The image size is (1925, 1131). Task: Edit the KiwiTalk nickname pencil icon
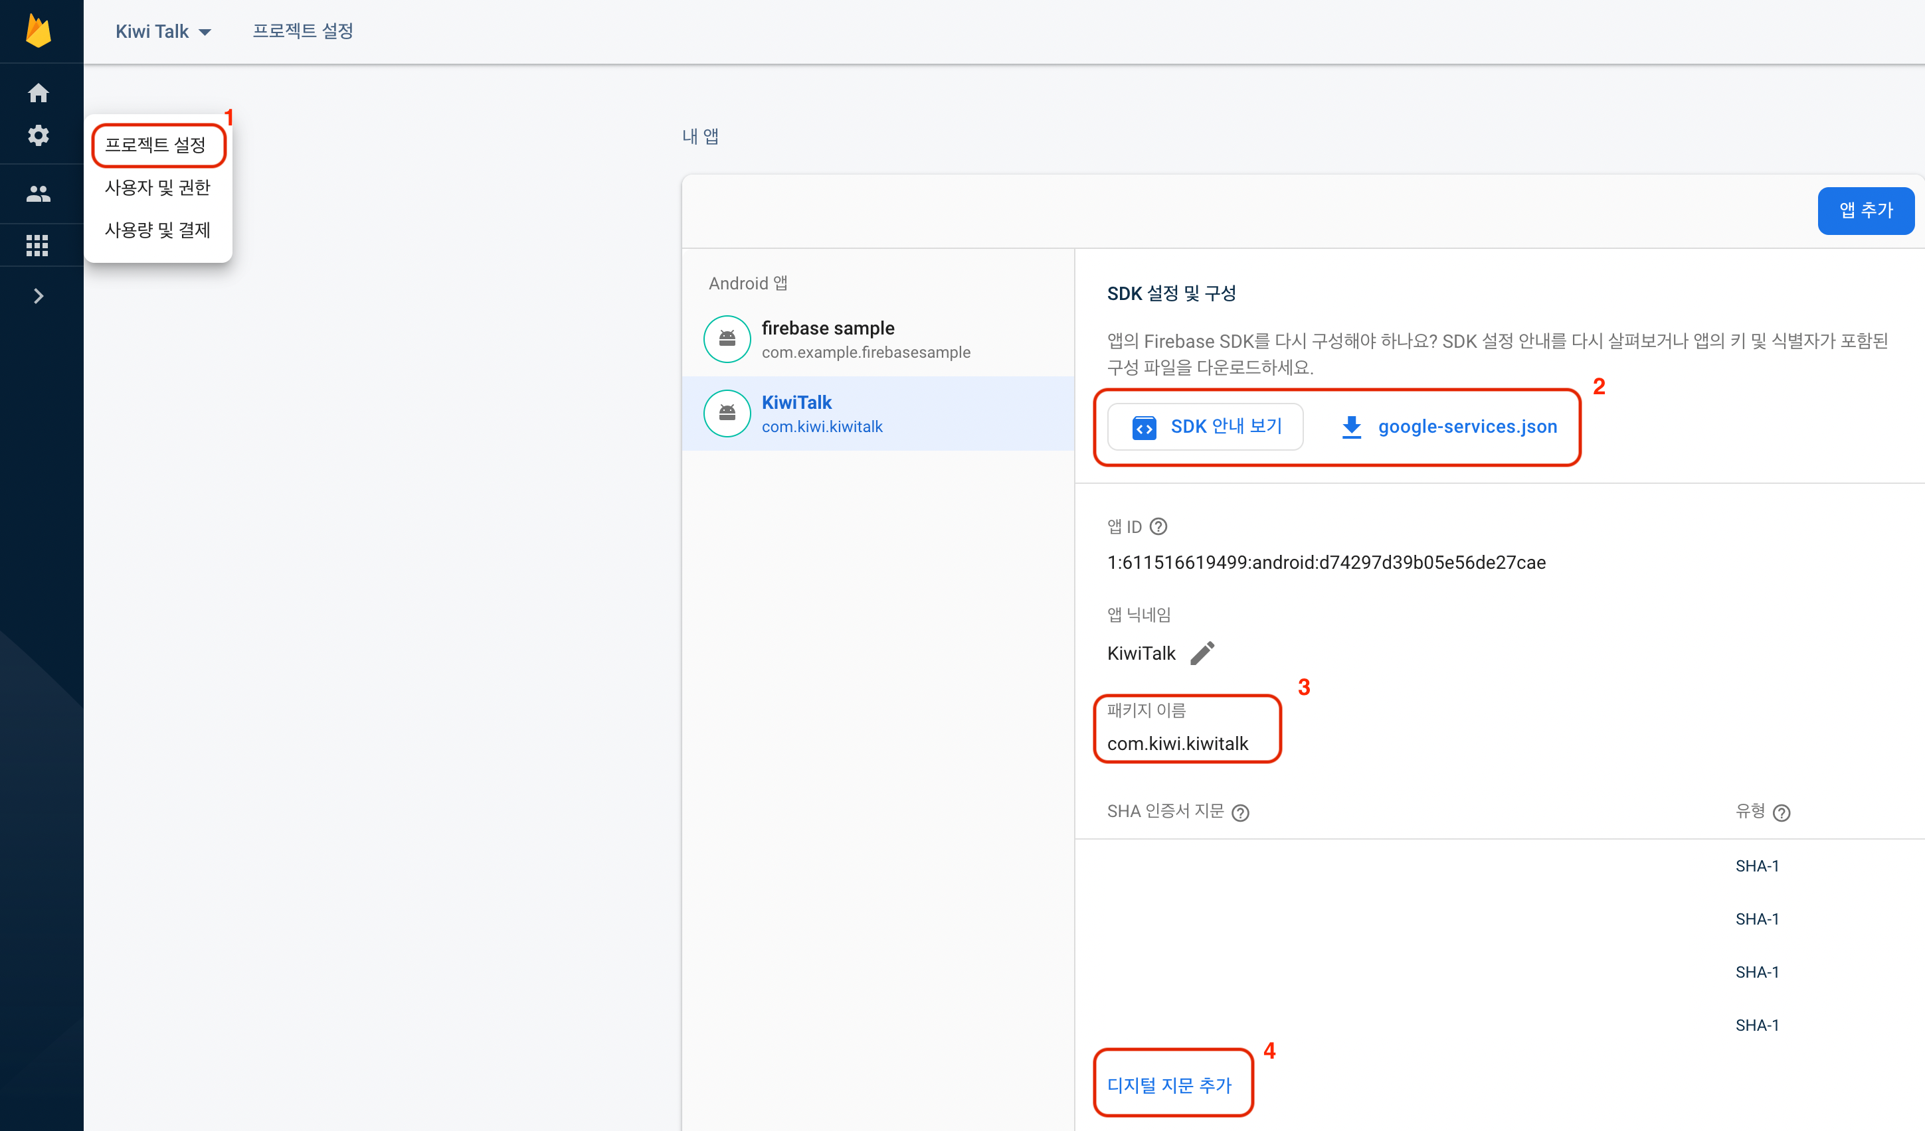pyautogui.click(x=1202, y=653)
